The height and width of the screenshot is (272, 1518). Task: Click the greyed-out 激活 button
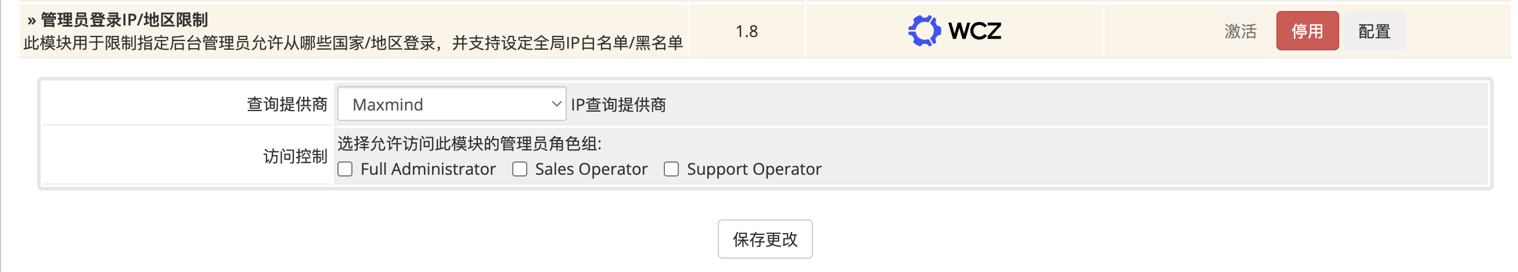[1240, 31]
